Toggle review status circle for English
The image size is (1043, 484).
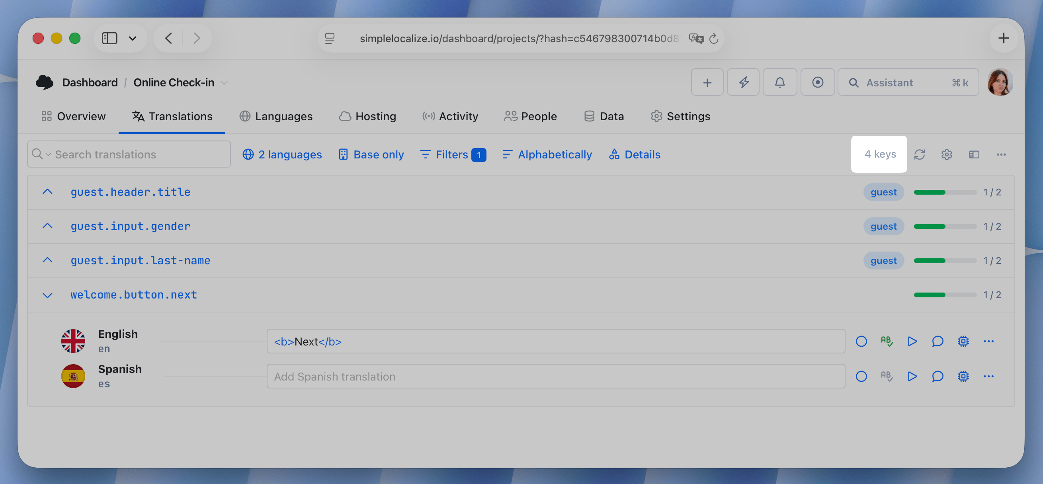861,341
